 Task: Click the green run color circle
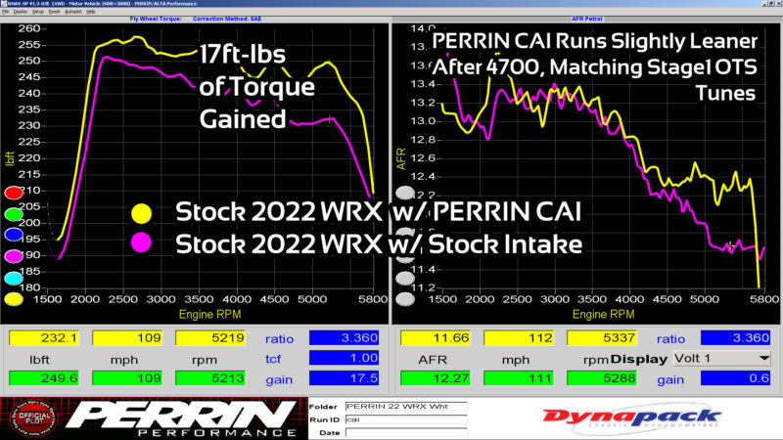14,214
